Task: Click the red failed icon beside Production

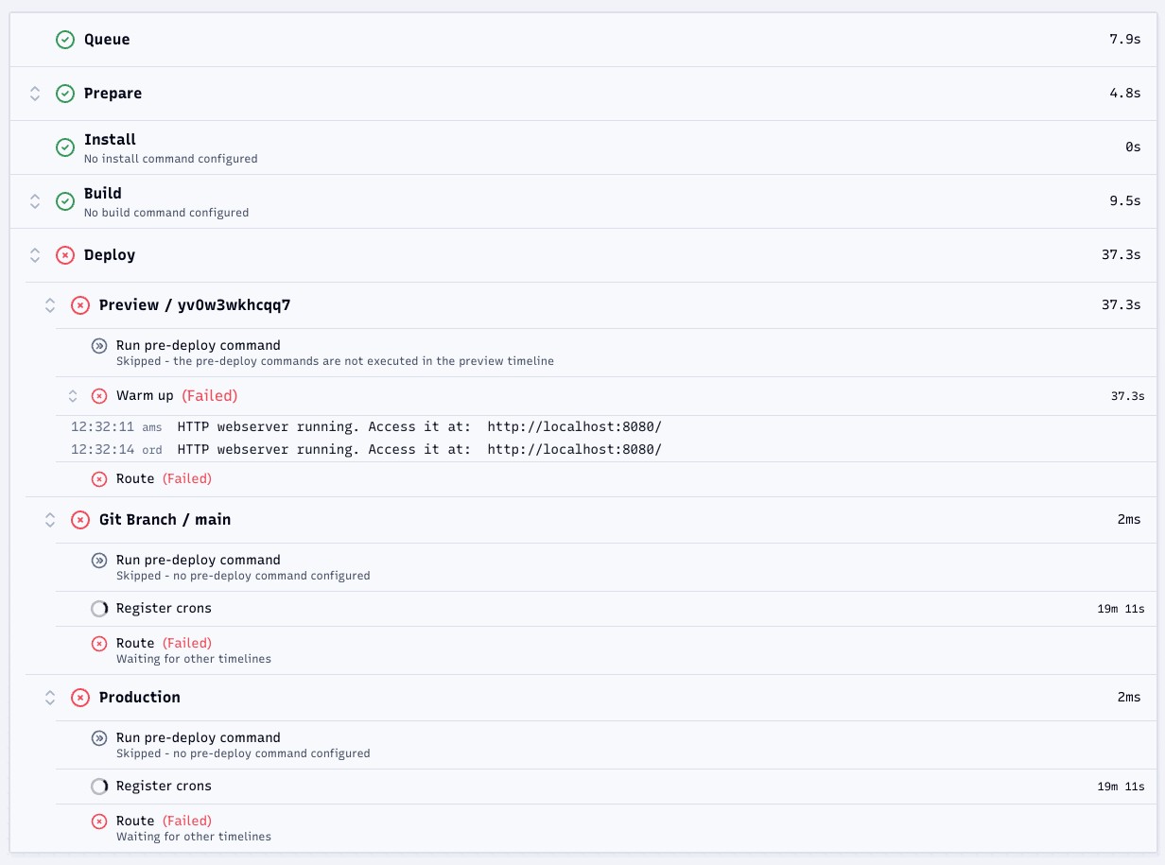Action: coord(80,698)
